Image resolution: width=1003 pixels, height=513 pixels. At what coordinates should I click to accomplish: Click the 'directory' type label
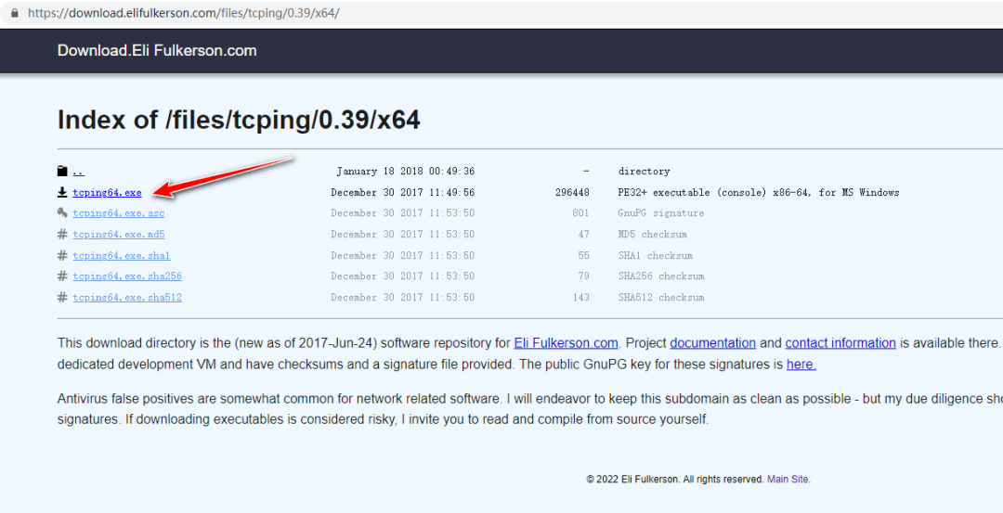point(645,172)
